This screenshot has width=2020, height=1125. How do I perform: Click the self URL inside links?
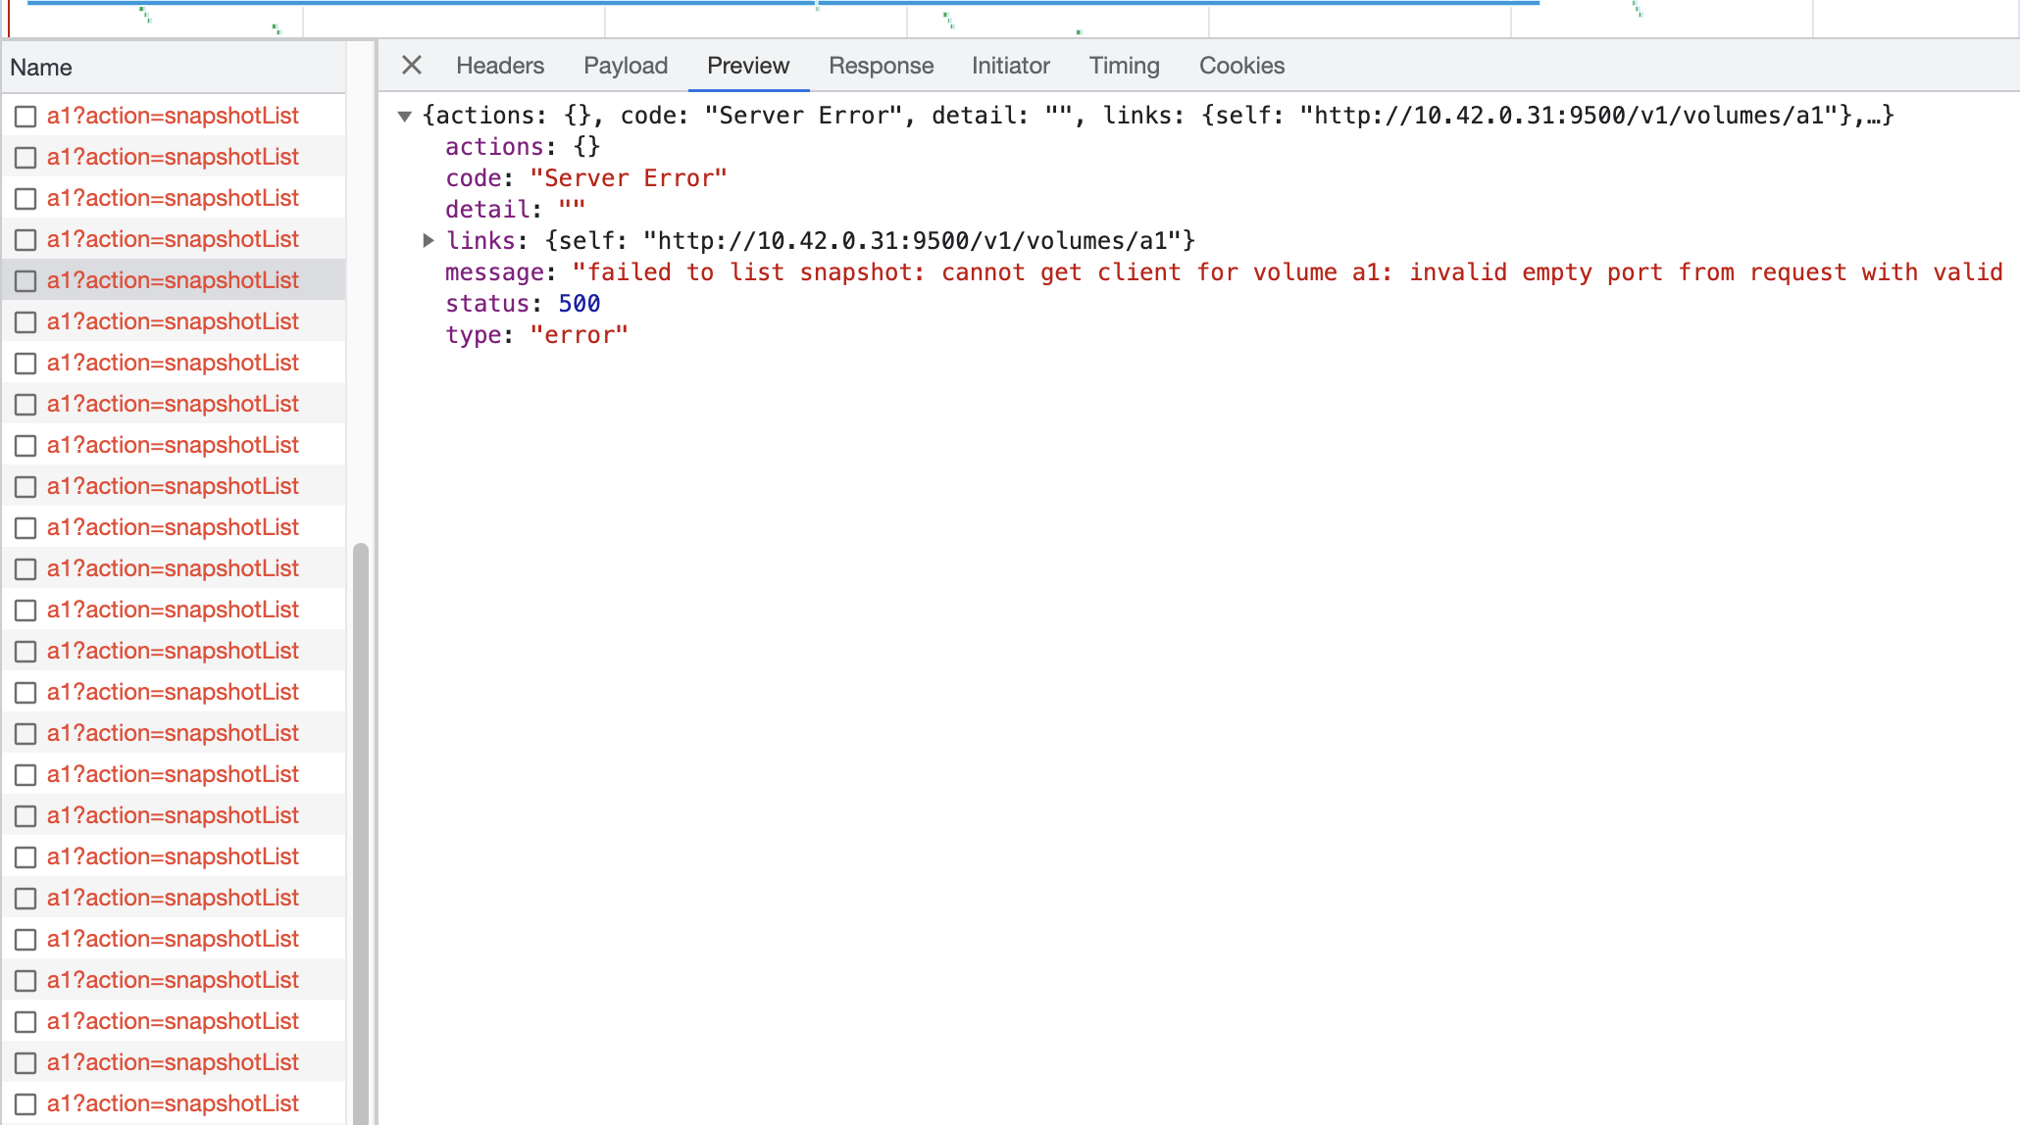(917, 240)
